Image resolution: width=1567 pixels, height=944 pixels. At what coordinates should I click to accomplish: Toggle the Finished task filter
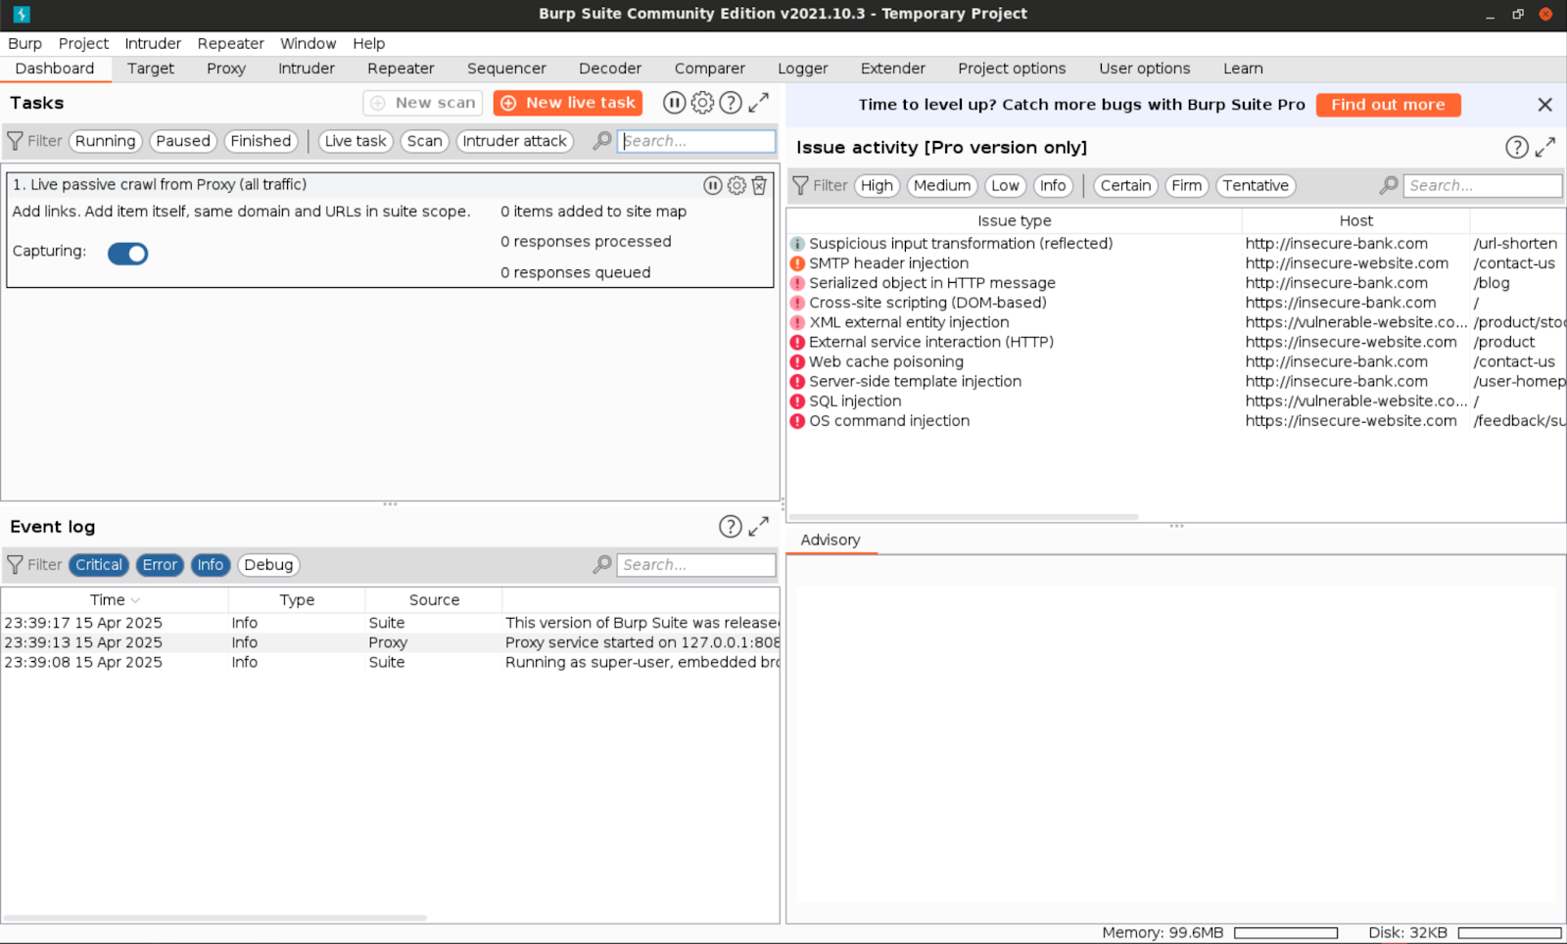pos(261,141)
